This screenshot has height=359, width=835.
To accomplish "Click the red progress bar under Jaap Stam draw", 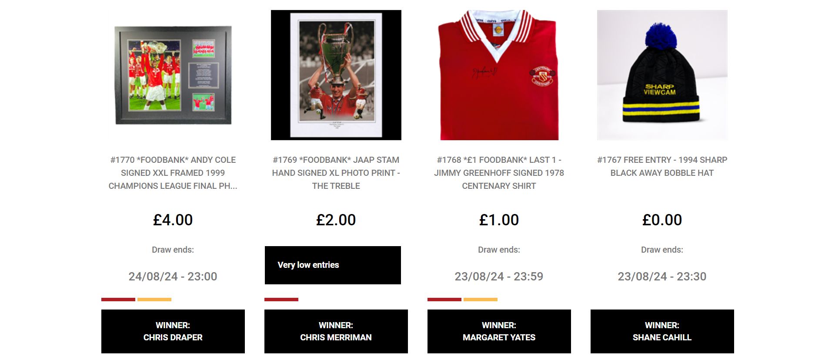I will [281, 300].
